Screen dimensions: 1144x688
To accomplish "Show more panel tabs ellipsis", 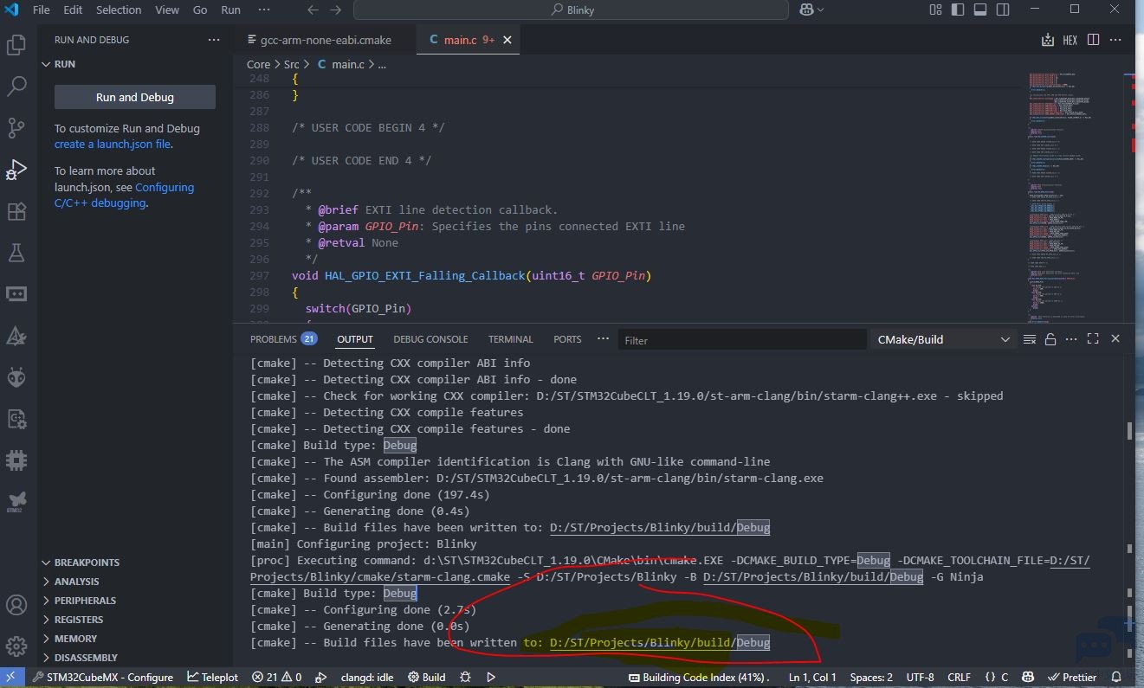I will click(603, 339).
